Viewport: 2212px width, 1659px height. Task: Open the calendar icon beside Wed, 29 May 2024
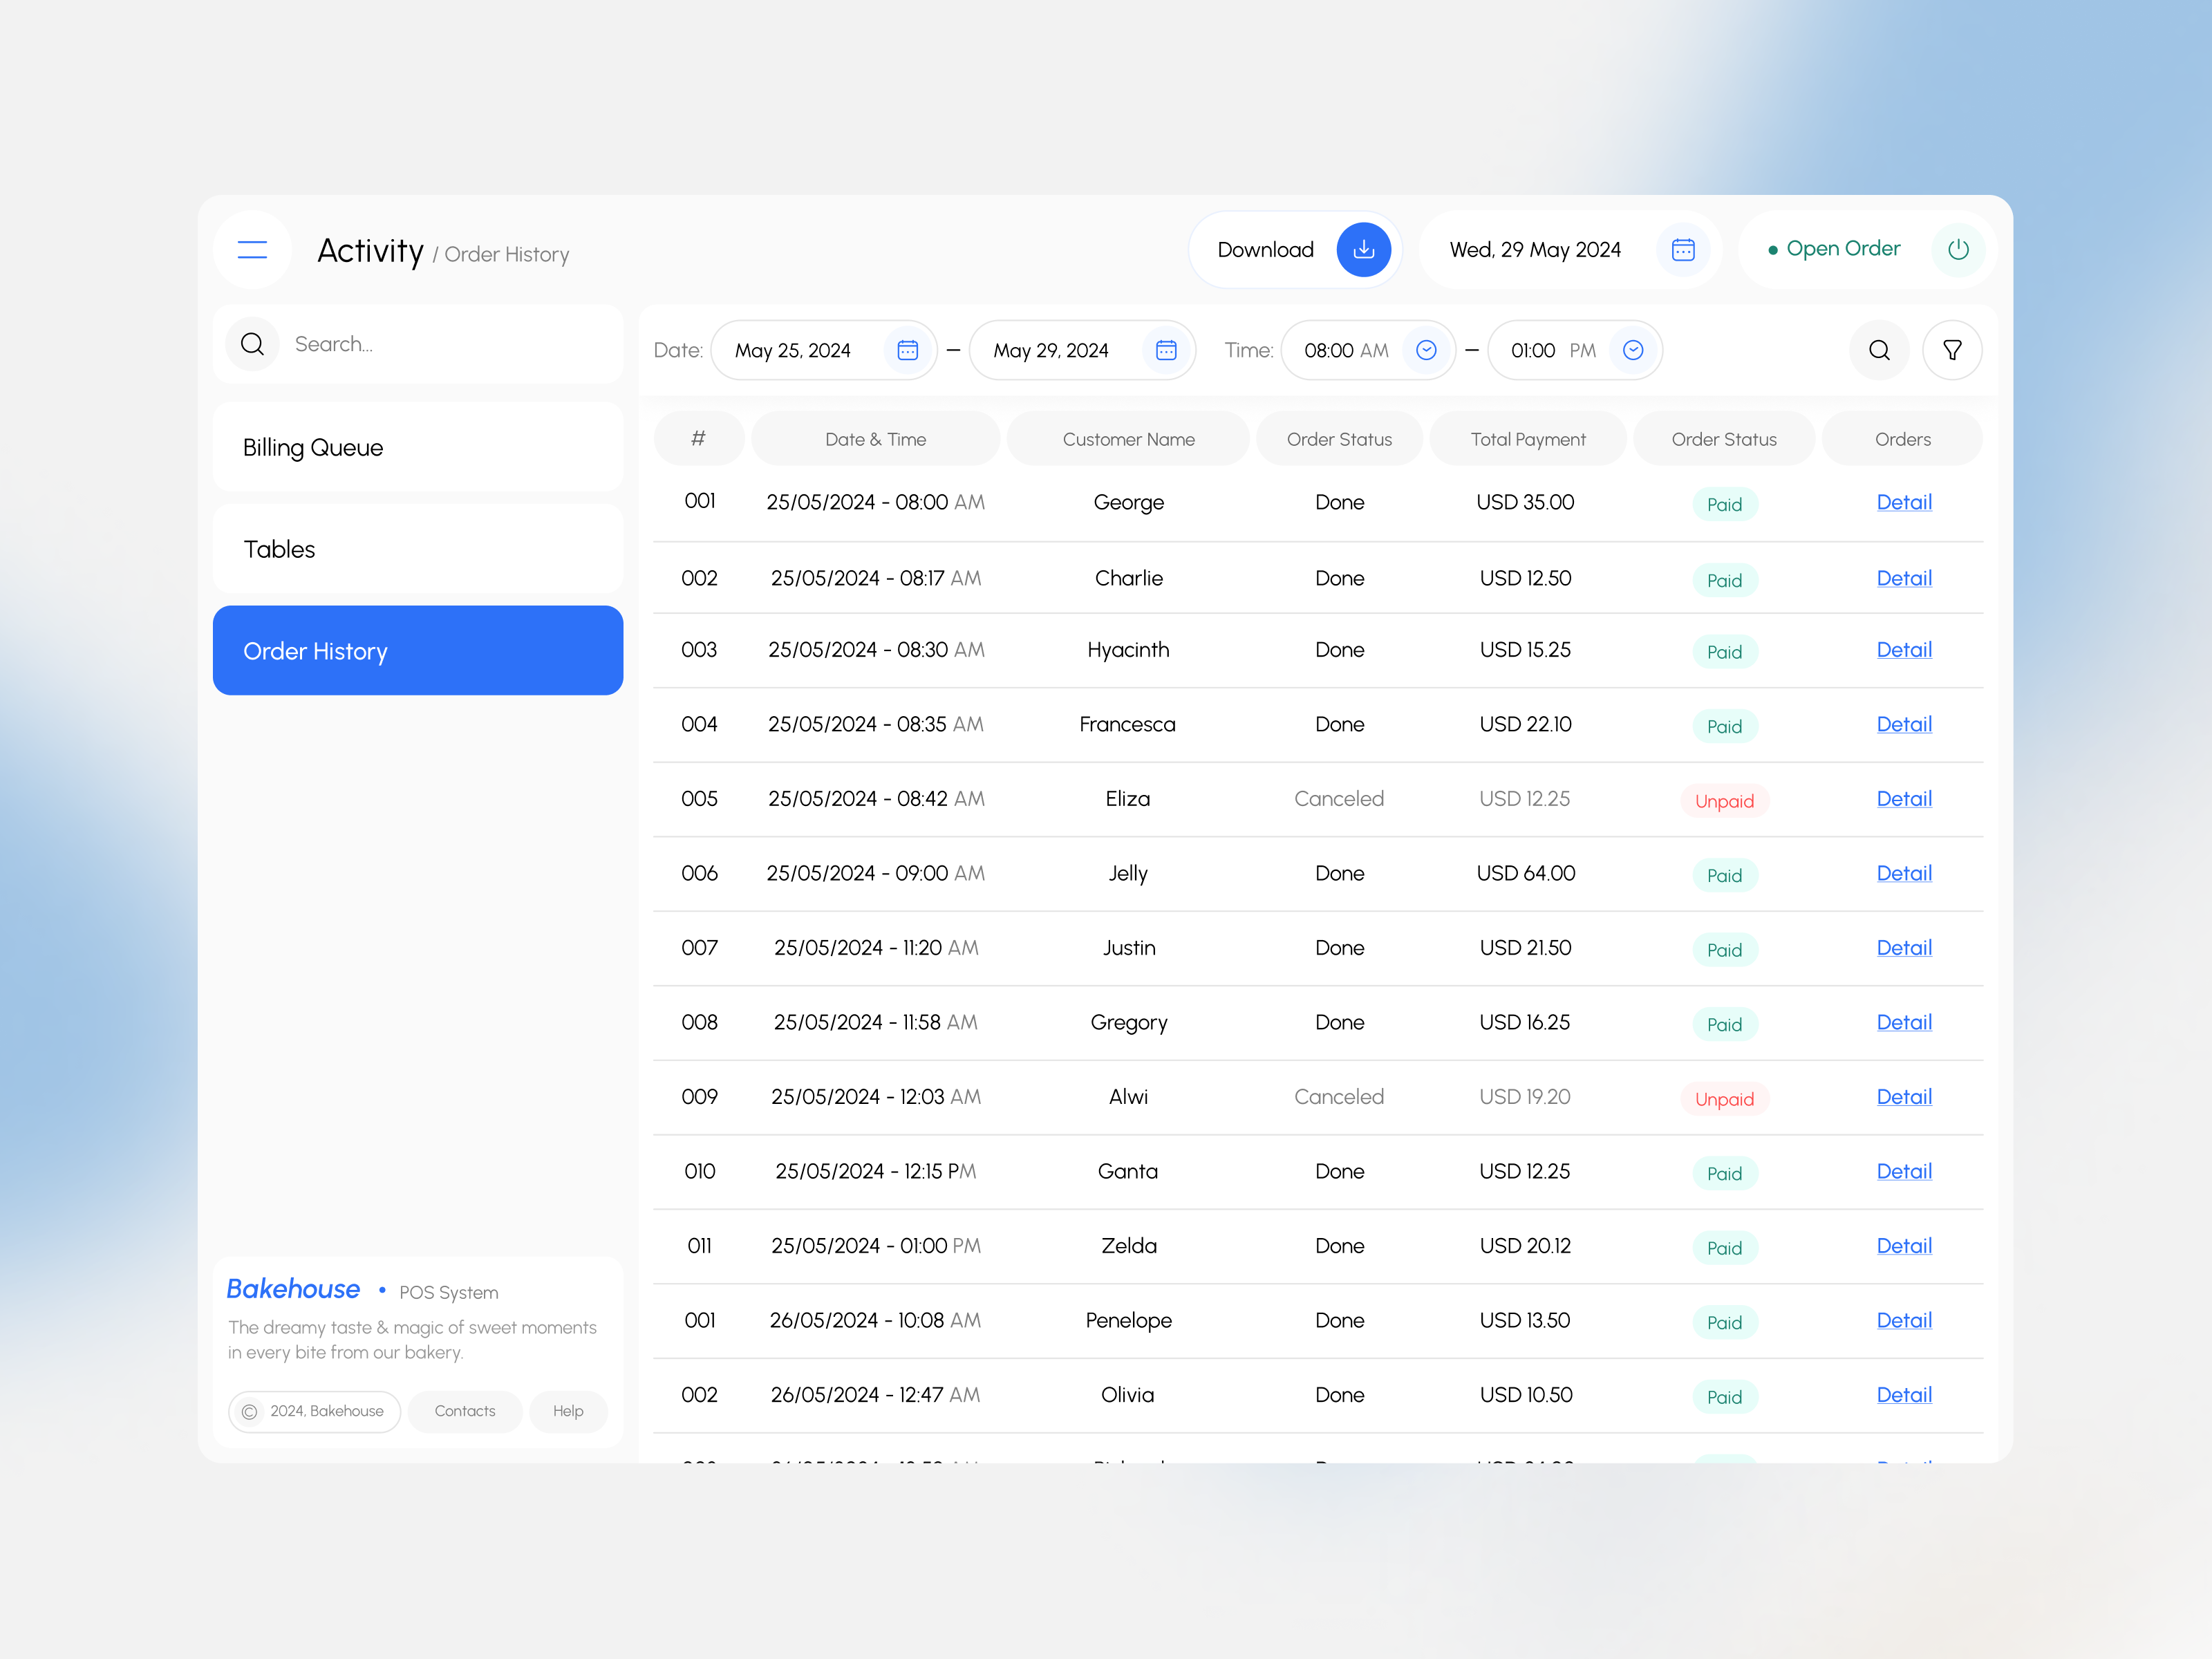tap(1683, 250)
